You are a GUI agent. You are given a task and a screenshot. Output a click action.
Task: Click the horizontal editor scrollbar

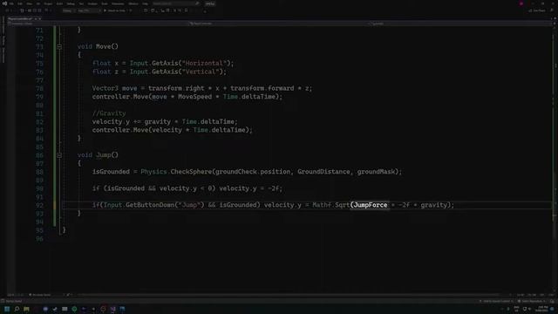[289, 295]
